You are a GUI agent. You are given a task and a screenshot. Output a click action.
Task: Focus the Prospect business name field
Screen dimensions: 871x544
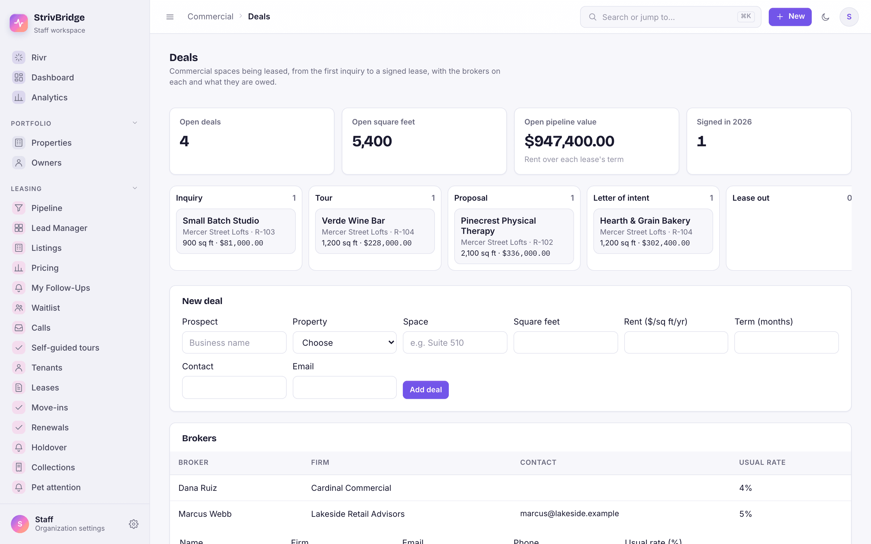point(234,342)
